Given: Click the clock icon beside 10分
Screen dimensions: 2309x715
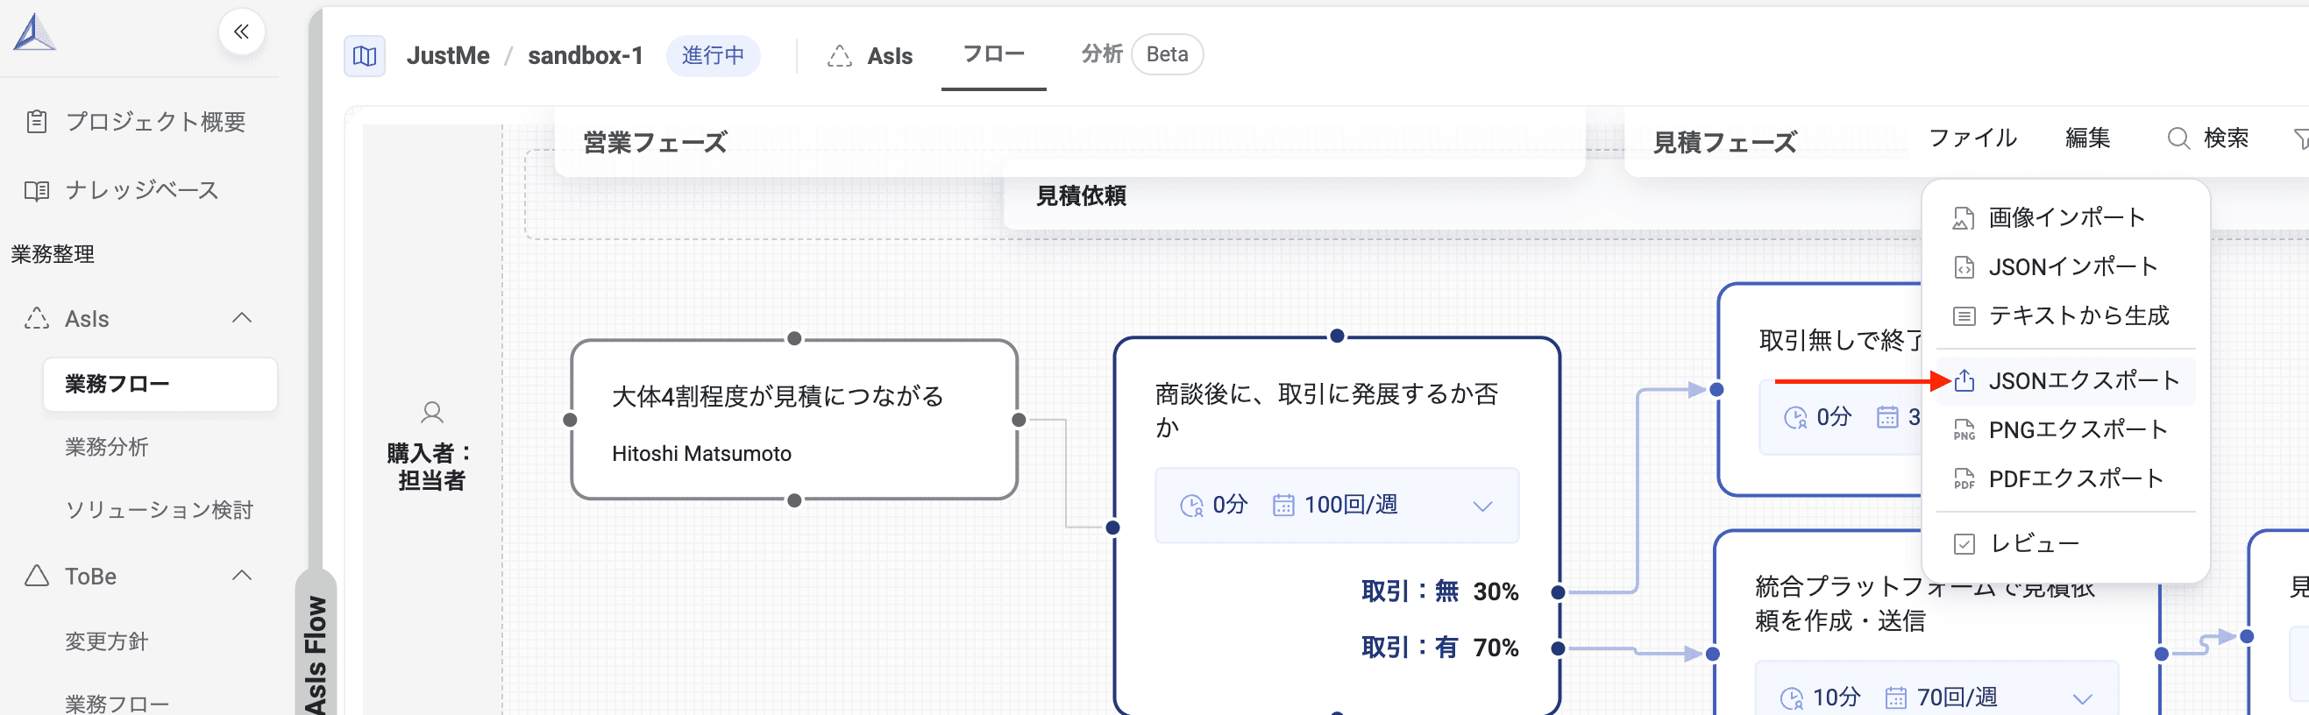Looking at the screenshot, I should point(1791,698).
